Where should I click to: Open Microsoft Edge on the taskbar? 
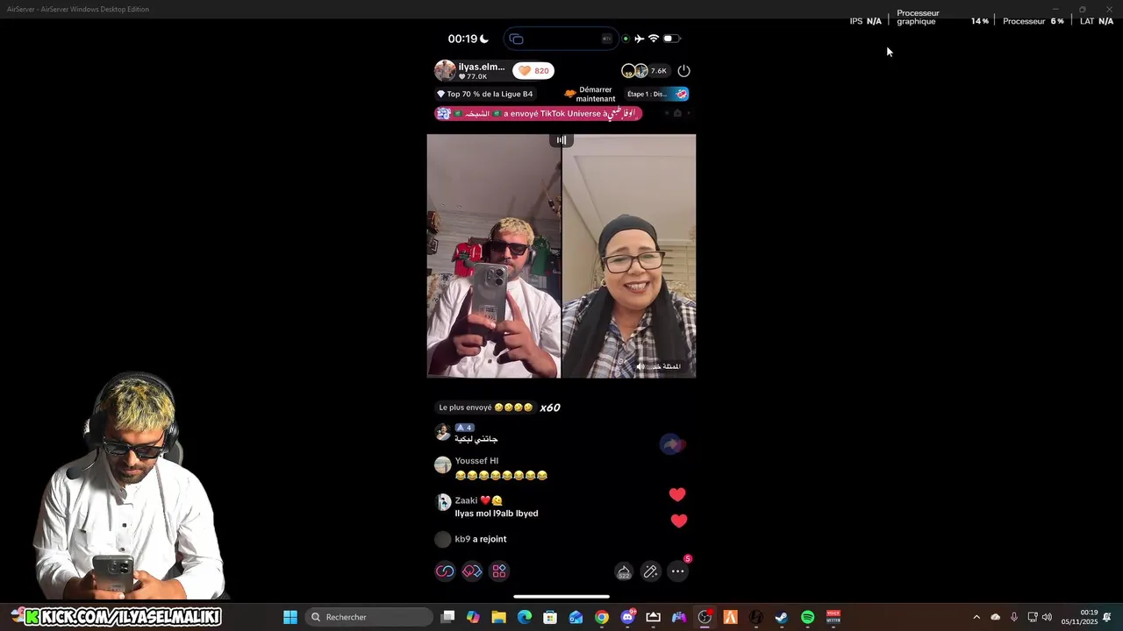click(525, 617)
